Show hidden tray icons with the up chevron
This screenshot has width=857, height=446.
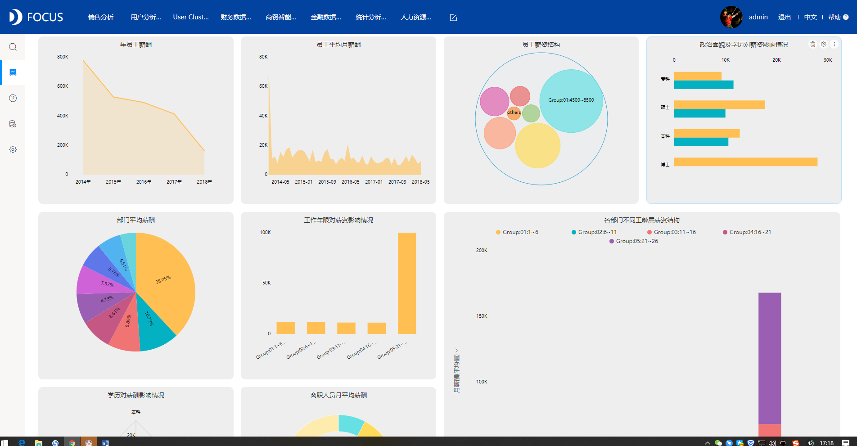[x=707, y=443]
